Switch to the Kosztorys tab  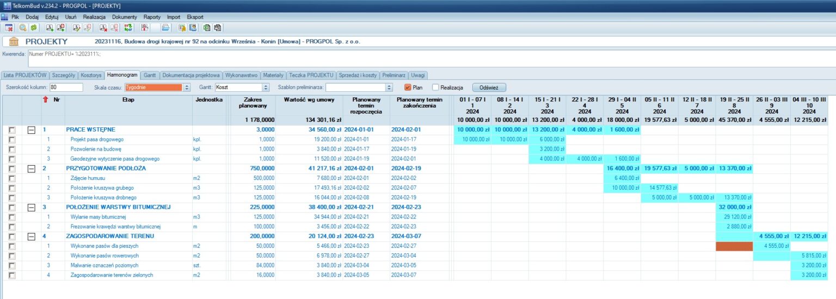(x=91, y=75)
